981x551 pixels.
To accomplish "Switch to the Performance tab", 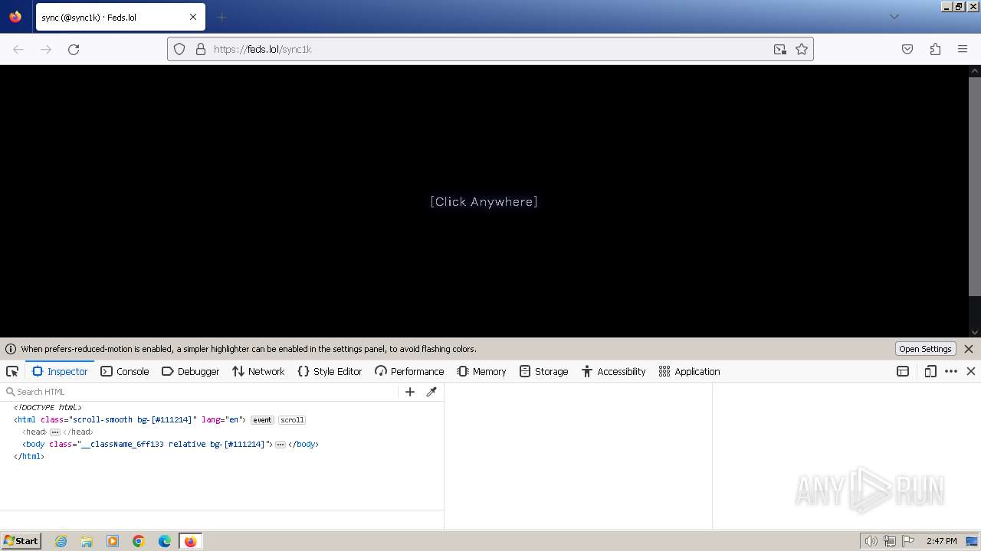I will click(x=409, y=371).
